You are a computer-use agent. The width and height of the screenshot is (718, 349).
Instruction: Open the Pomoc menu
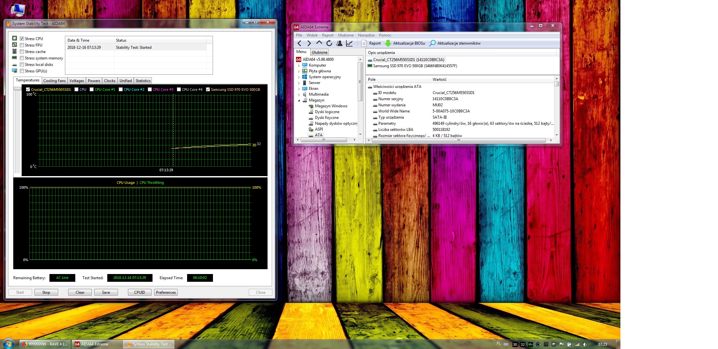point(385,35)
